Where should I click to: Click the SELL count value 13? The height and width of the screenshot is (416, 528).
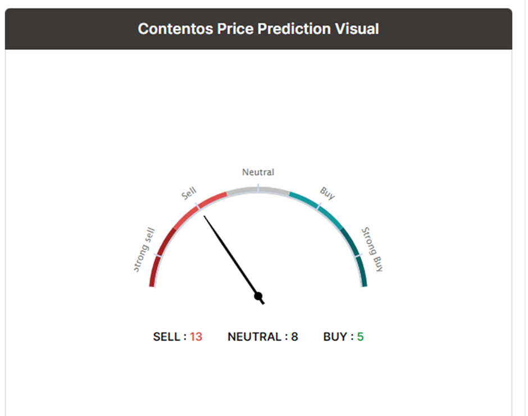click(x=196, y=337)
